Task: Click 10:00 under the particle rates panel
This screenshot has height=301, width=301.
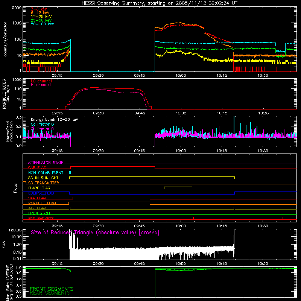Action: (x=181, y=113)
